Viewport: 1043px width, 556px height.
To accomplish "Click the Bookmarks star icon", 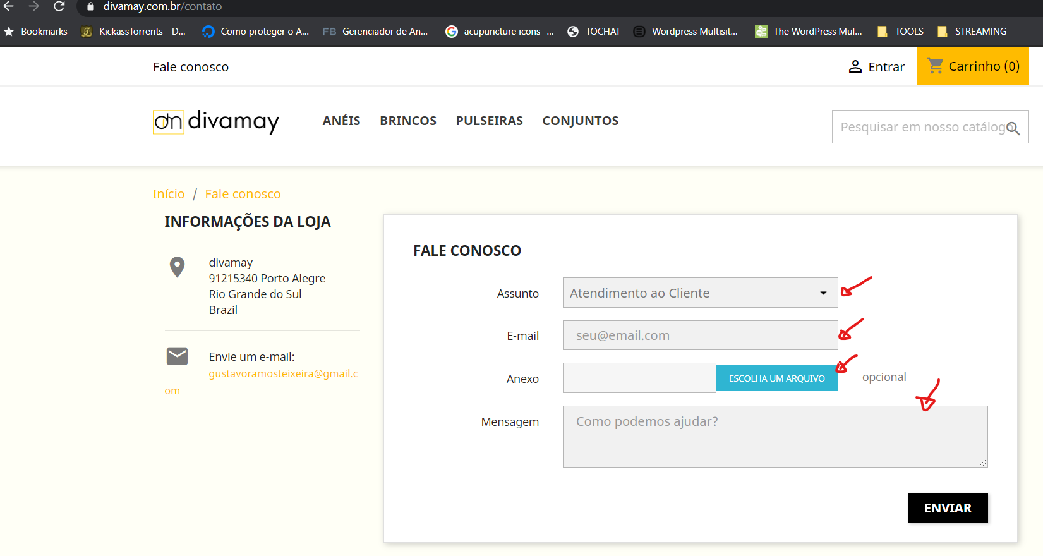I will point(9,32).
